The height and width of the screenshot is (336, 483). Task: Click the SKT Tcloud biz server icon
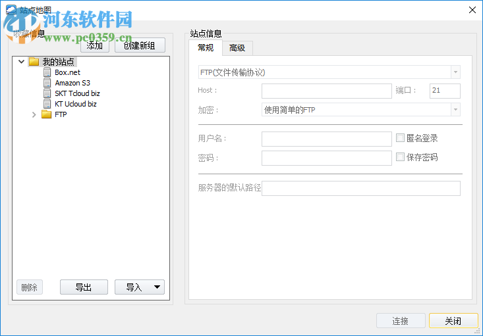click(x=47, y=93)
